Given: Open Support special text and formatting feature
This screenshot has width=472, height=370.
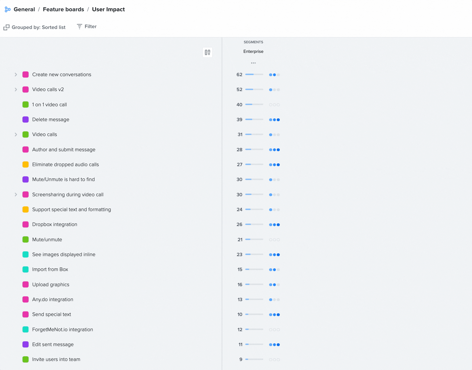Looking at the screenshot, I should pos(72,209).
